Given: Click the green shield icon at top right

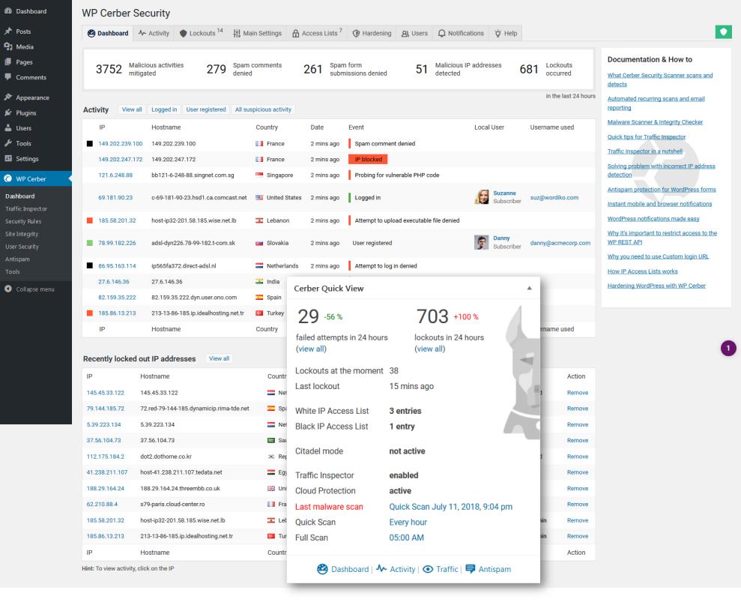Looking at the screenshot, I should coord(723,31).
